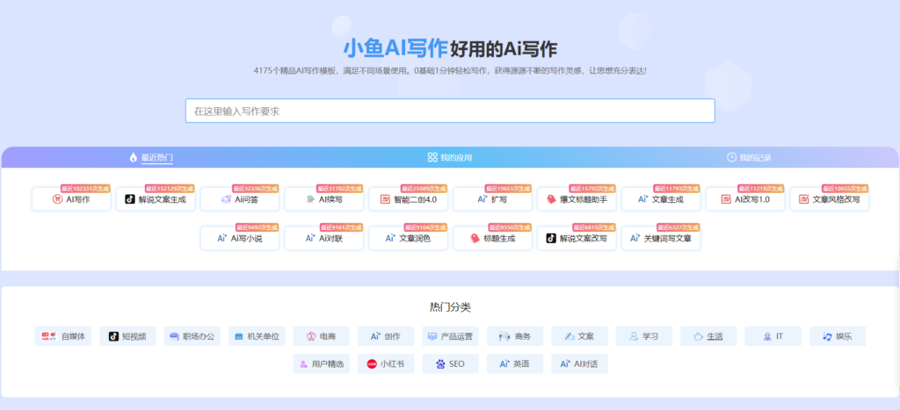Choose the 电商 category

[x=322, y=336]
